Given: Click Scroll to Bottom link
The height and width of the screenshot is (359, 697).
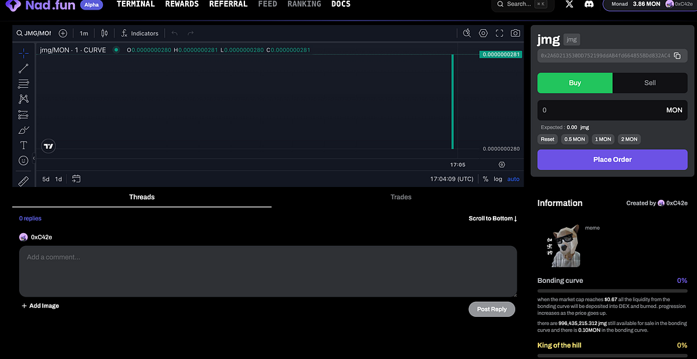Looking at the screenshot, I should click(x=493, y=219).
